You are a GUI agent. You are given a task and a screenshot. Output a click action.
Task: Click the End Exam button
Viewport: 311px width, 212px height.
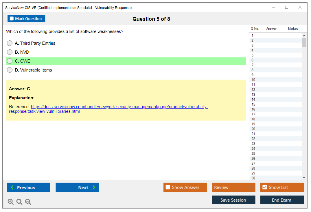(x=282, y=200)
